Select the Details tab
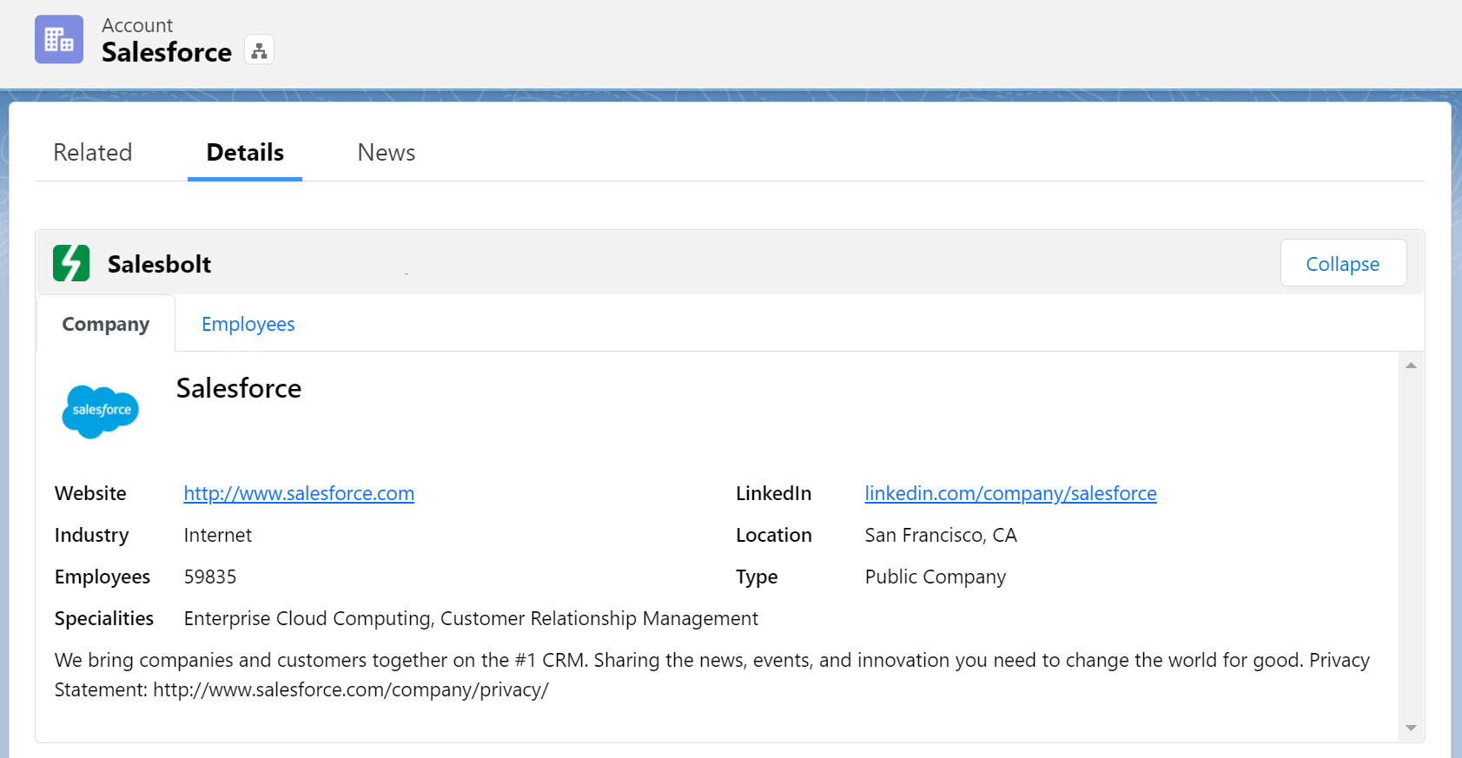The image size is (1462, 758). [245, 153]
